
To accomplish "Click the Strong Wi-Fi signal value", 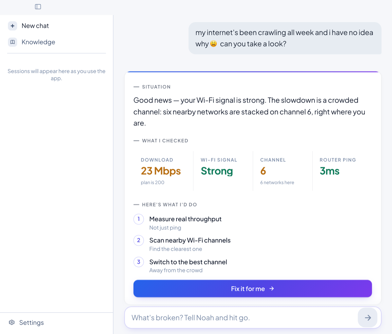I will coord(217,171).
